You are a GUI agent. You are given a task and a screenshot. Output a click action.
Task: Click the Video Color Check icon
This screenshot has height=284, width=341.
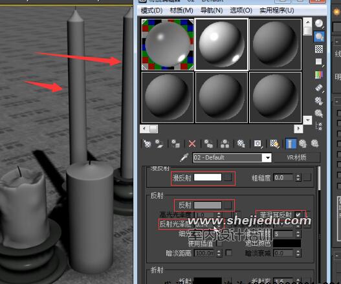coord(319,75)
